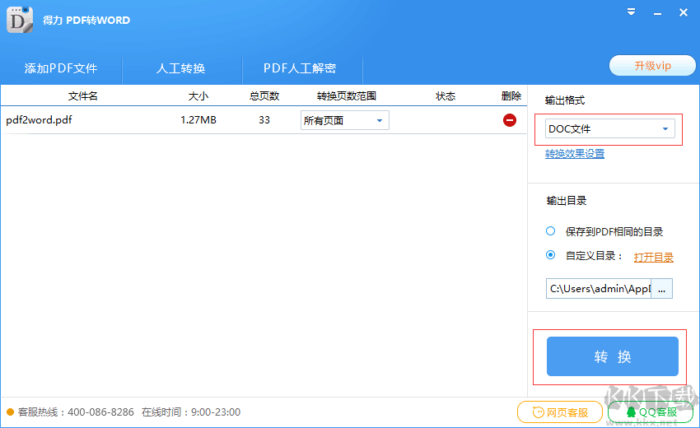
Task: Minimize the window
Action: pos(657,13)
